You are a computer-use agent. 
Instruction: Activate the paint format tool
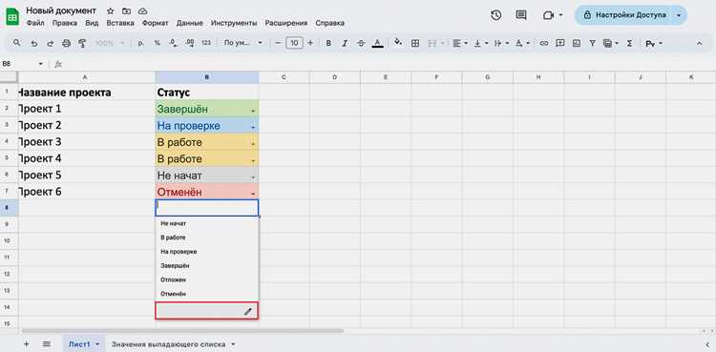click(82, 43)
